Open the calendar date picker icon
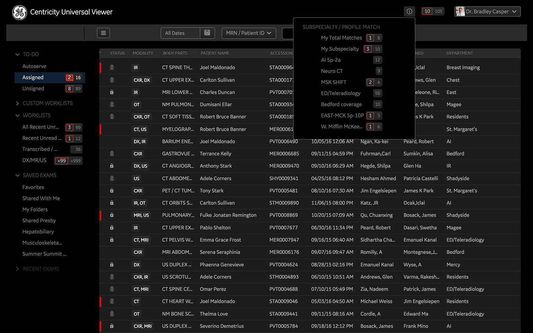The height and width of the screenshot is (333, 533). point(207,33)
